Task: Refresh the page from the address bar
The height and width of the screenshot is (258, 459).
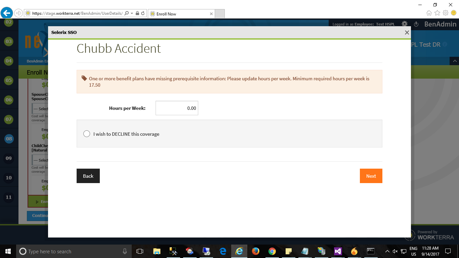Action: coord(143,13)
